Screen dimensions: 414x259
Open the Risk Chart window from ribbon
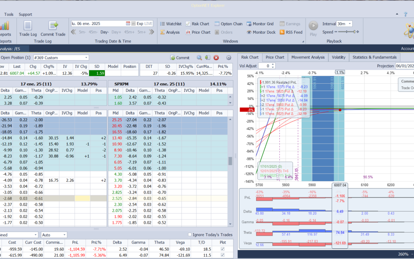click(x=197, y=24)
